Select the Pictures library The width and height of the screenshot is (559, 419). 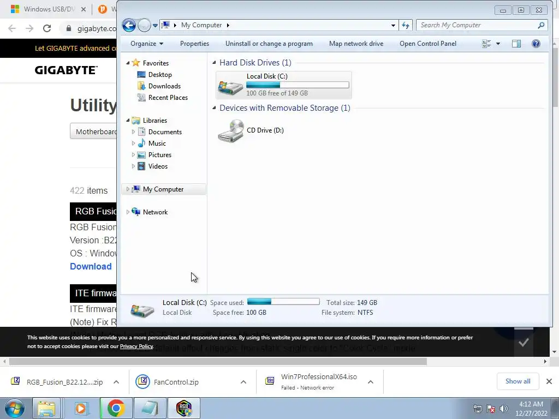160,154
